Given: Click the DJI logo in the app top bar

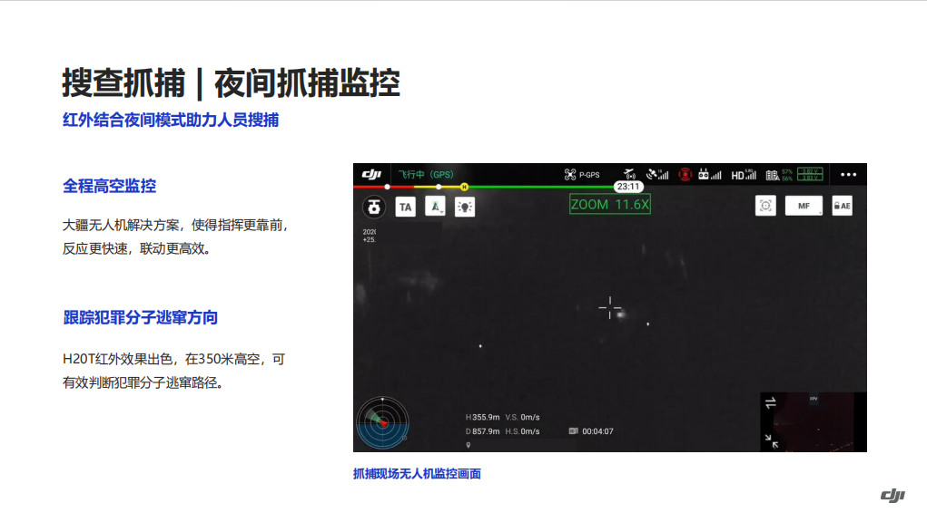Looking at the screenshot, I should pos(371,174).
